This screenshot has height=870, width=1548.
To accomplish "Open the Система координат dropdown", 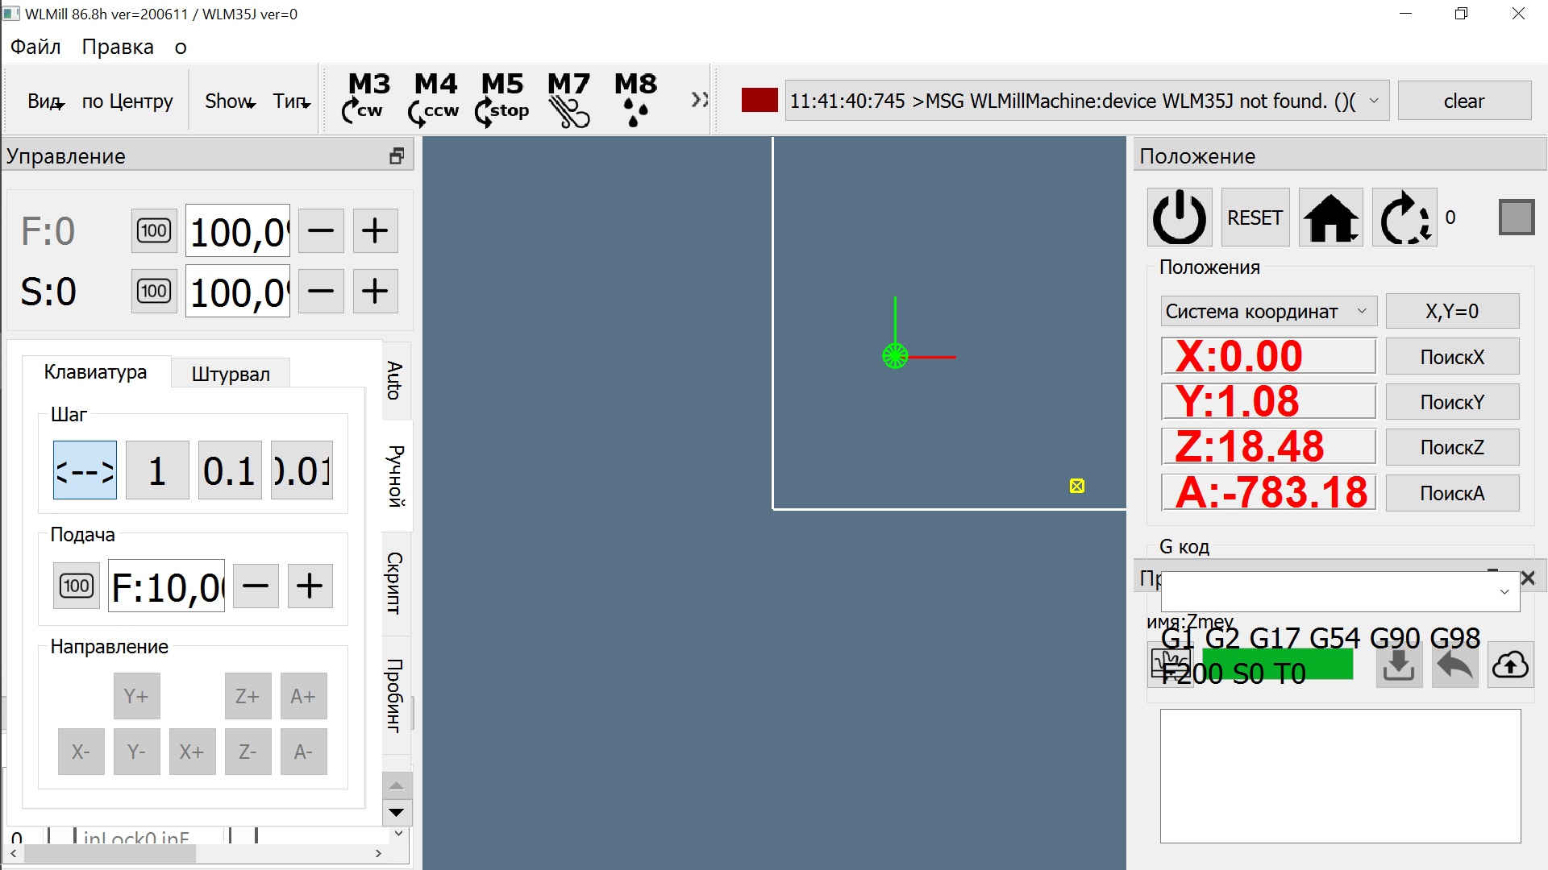I will 1268,312.
